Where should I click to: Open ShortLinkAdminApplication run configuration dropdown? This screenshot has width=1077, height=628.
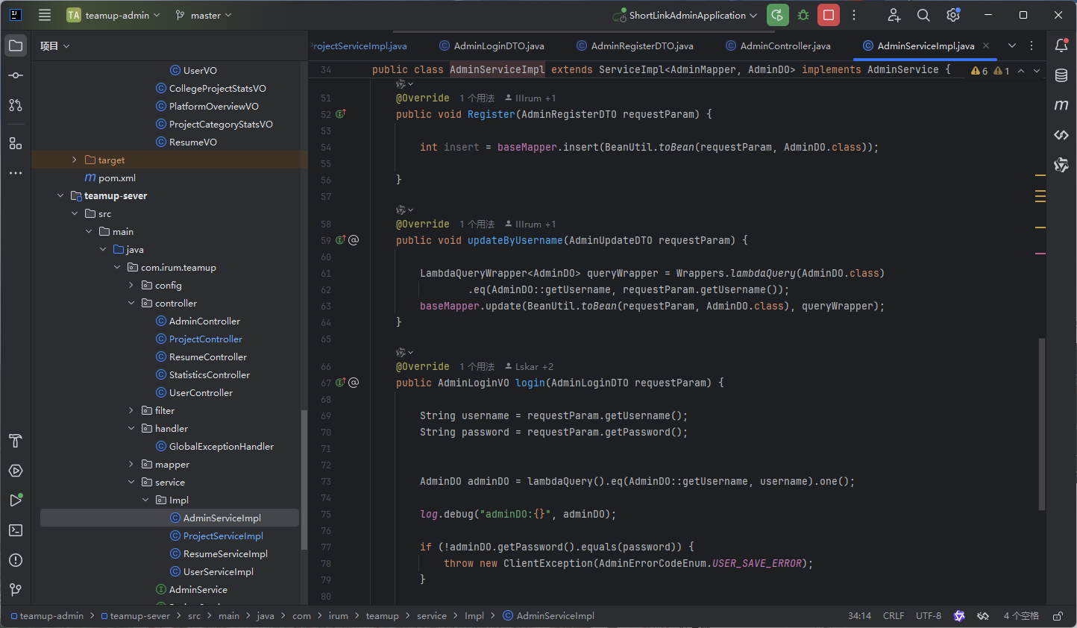[x=685, y=15]
